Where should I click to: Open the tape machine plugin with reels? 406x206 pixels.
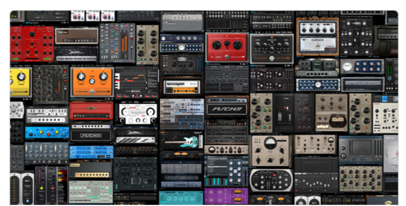point(331,113)
